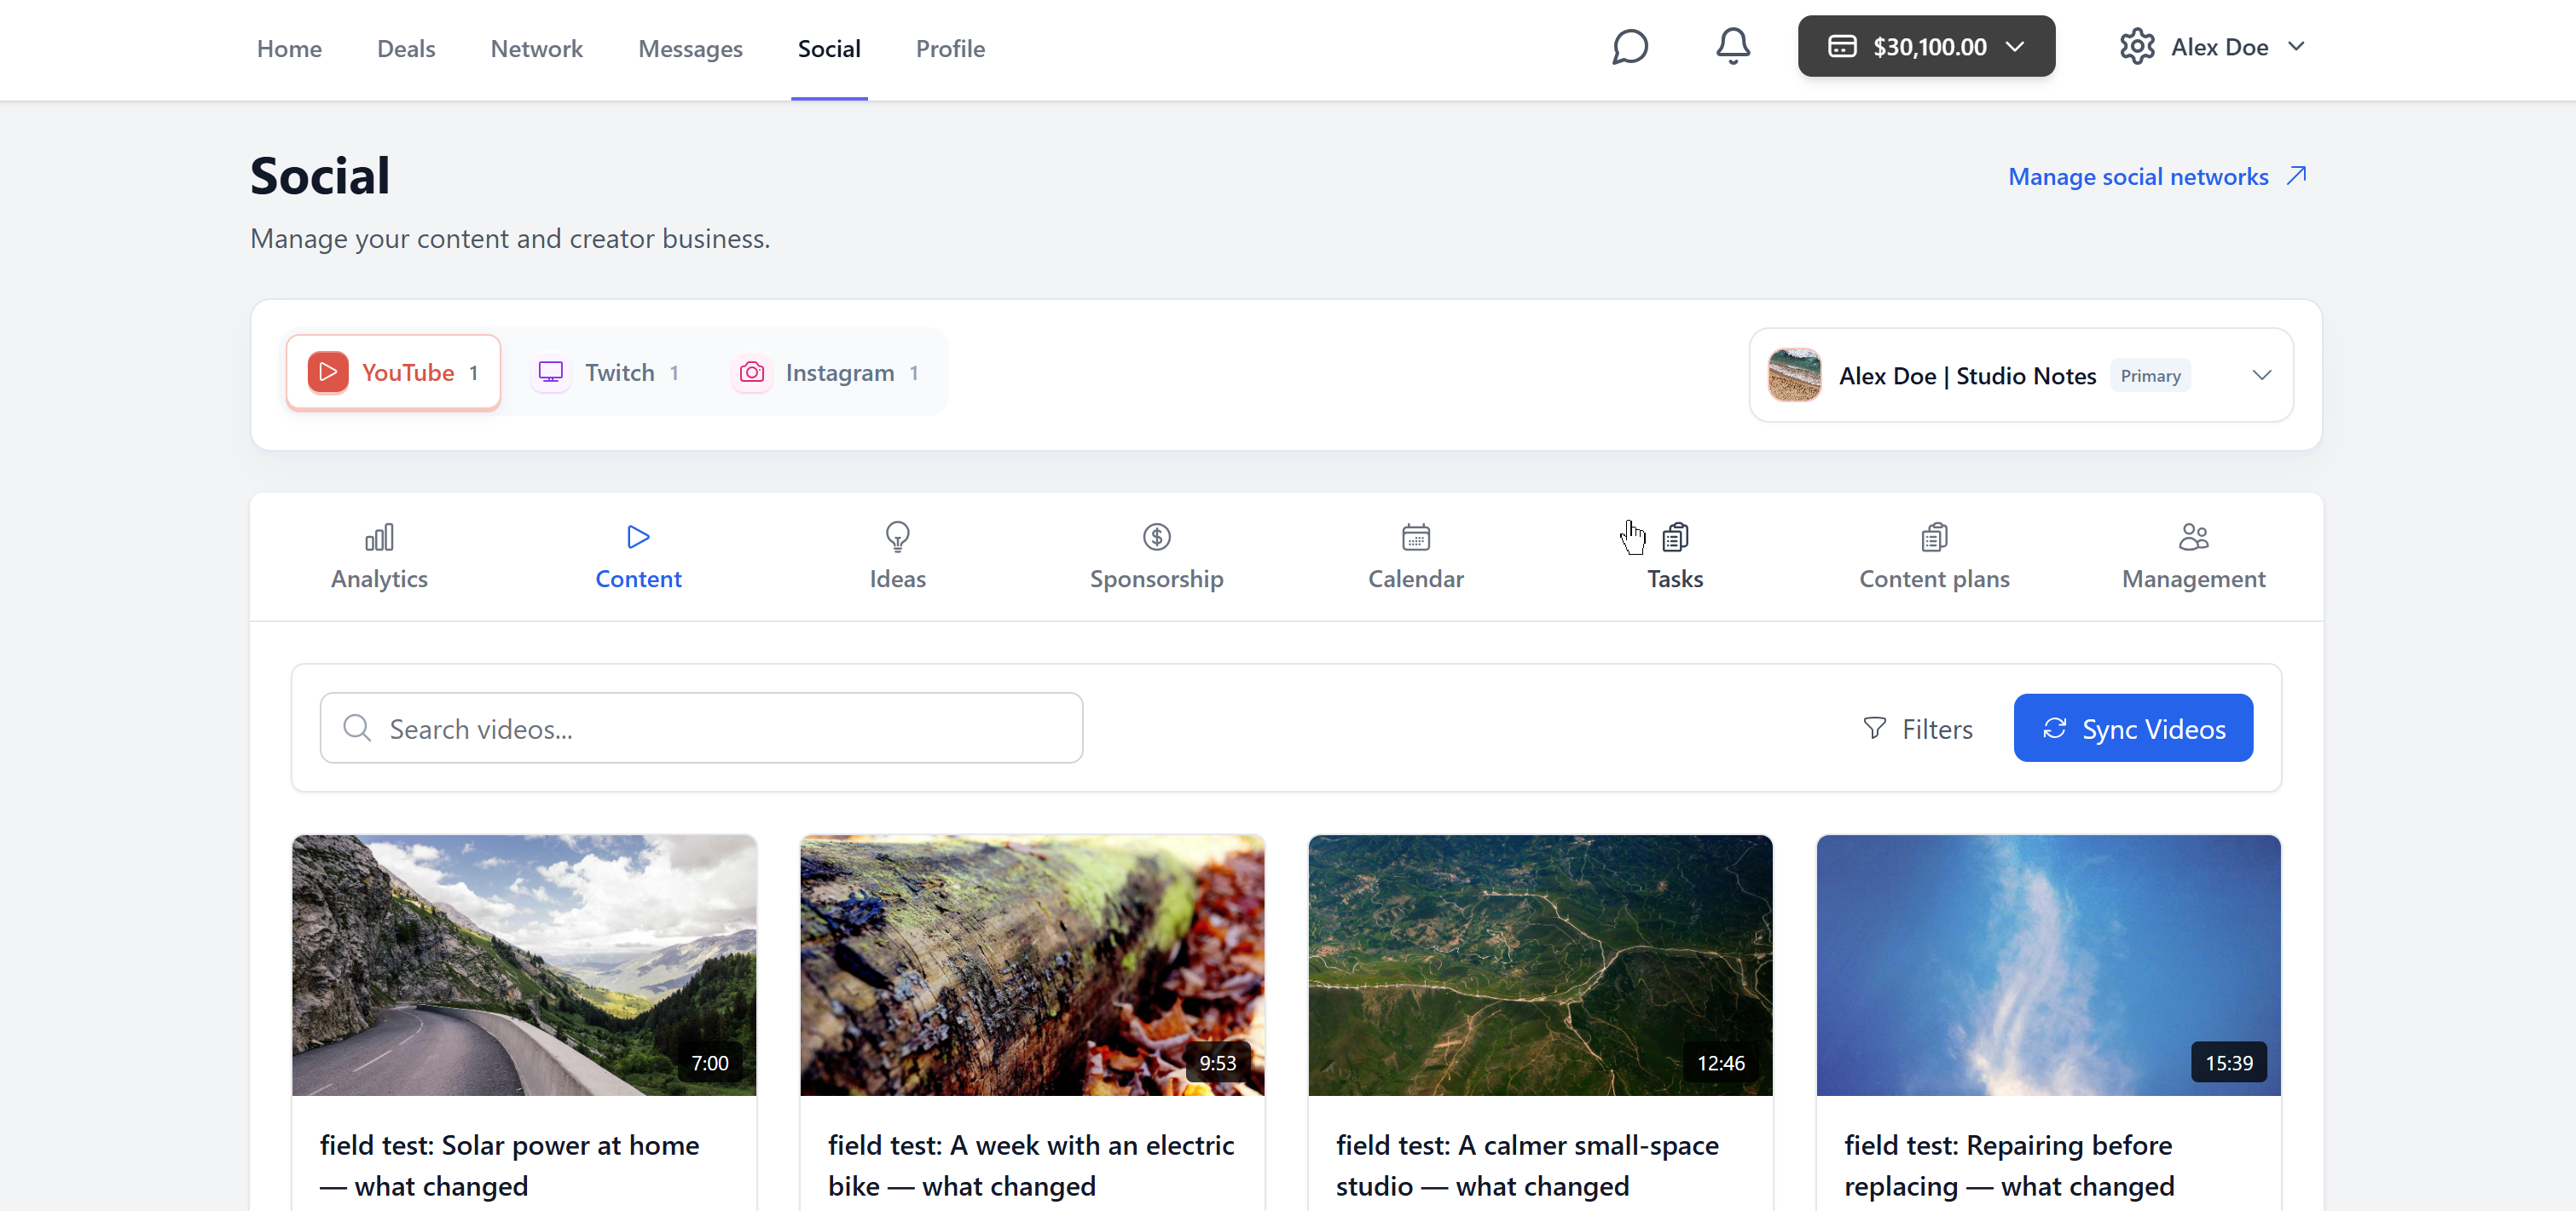Expand the Alex Doe user menu chevron

2296,47
